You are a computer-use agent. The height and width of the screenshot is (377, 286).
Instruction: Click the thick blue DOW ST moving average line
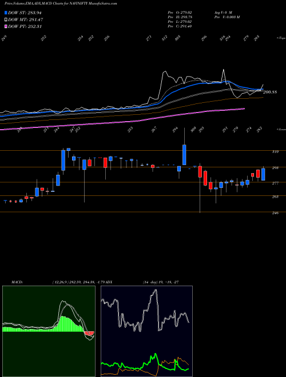coord(183,88)
